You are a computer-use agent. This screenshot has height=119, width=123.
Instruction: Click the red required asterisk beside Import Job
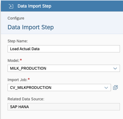click(x=29, y=79)
